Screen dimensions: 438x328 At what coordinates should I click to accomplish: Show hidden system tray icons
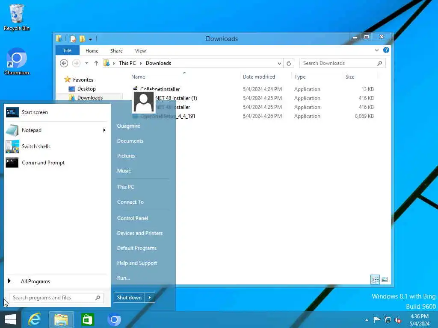pos(367,320)
